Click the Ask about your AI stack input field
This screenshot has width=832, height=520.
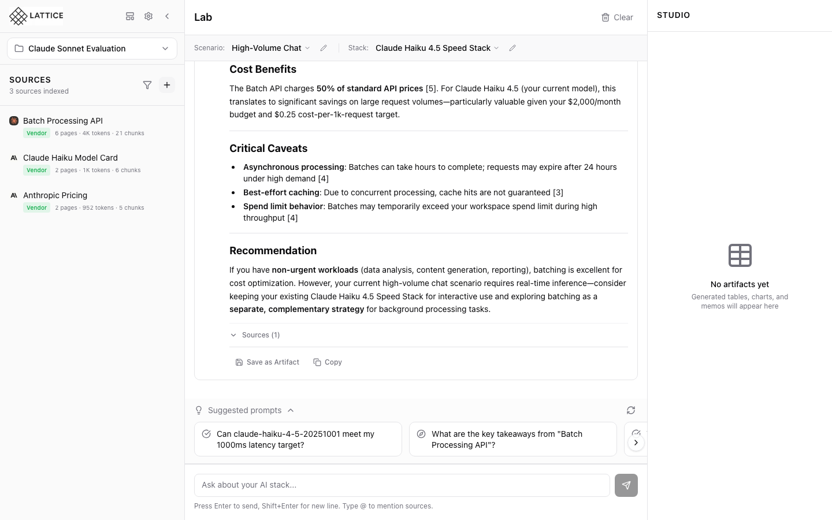coord(402,485)
